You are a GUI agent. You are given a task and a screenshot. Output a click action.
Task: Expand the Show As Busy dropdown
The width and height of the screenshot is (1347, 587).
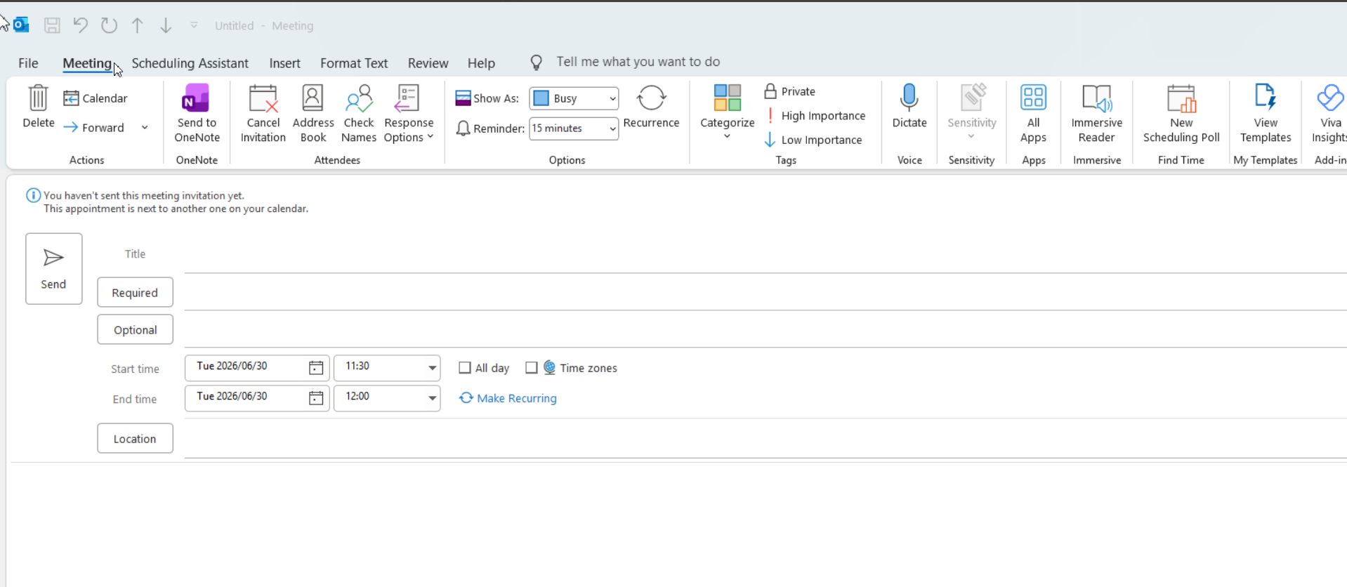pyautogui.click(x=574, y=98)
